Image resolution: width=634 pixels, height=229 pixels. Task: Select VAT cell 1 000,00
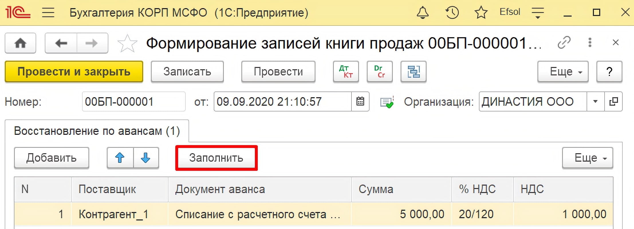pos(563,214)
